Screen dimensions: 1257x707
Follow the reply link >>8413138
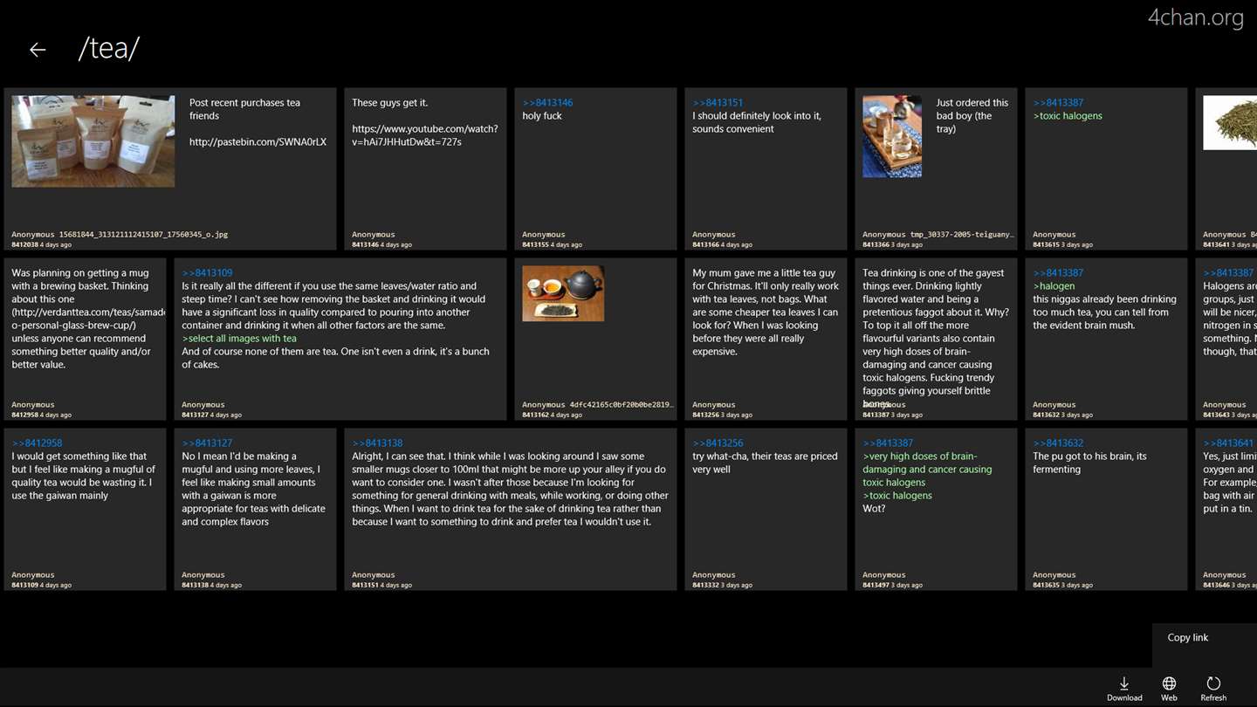pos(377,443)
